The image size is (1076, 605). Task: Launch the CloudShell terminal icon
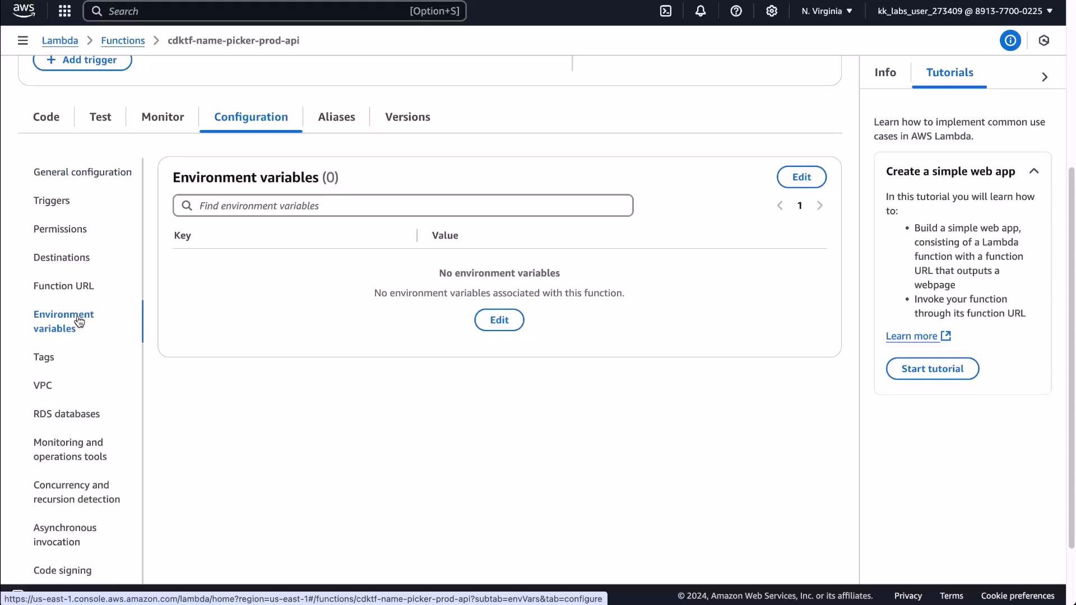pyautogui.click(x=666, y=11)
